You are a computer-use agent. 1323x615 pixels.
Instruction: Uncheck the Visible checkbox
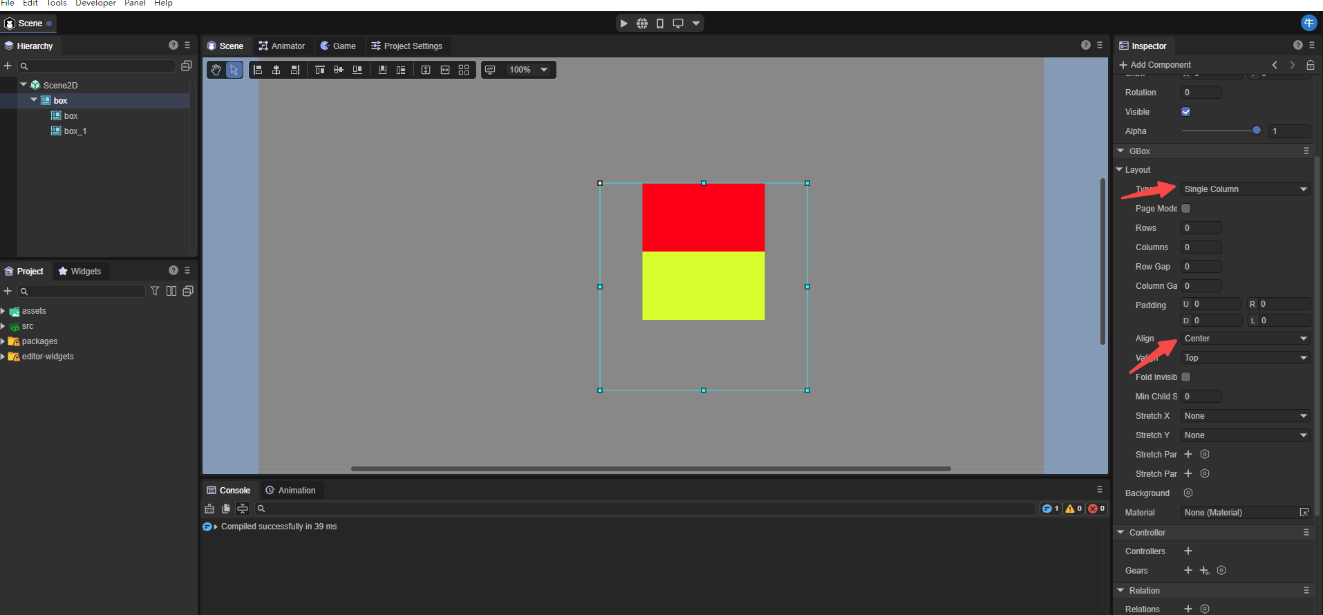[1186, 112]
